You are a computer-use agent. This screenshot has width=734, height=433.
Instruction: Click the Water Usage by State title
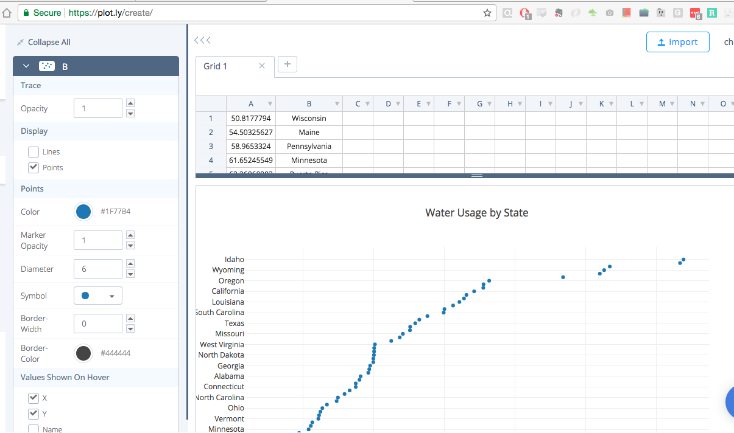tap(477, 213)
